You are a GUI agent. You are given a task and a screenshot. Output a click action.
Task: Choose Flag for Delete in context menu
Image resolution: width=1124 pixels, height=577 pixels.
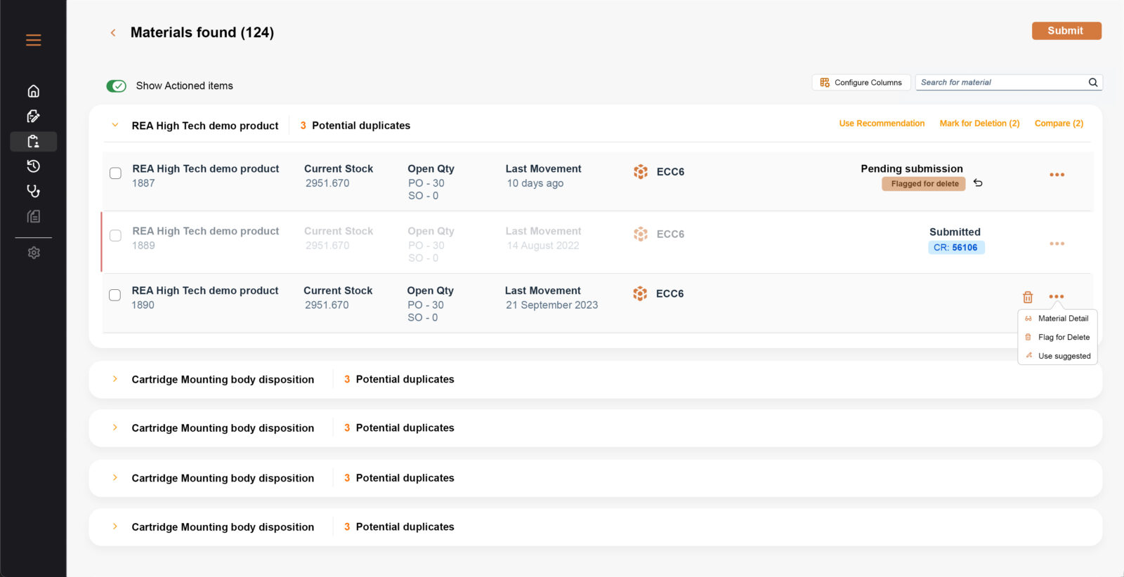pos(1063,338)
